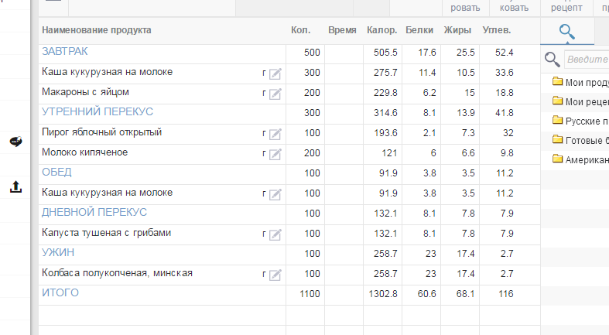The height and width of the screenshot is (335, 609).
Task: Focus the product search input field
Action: click(587, 60)
